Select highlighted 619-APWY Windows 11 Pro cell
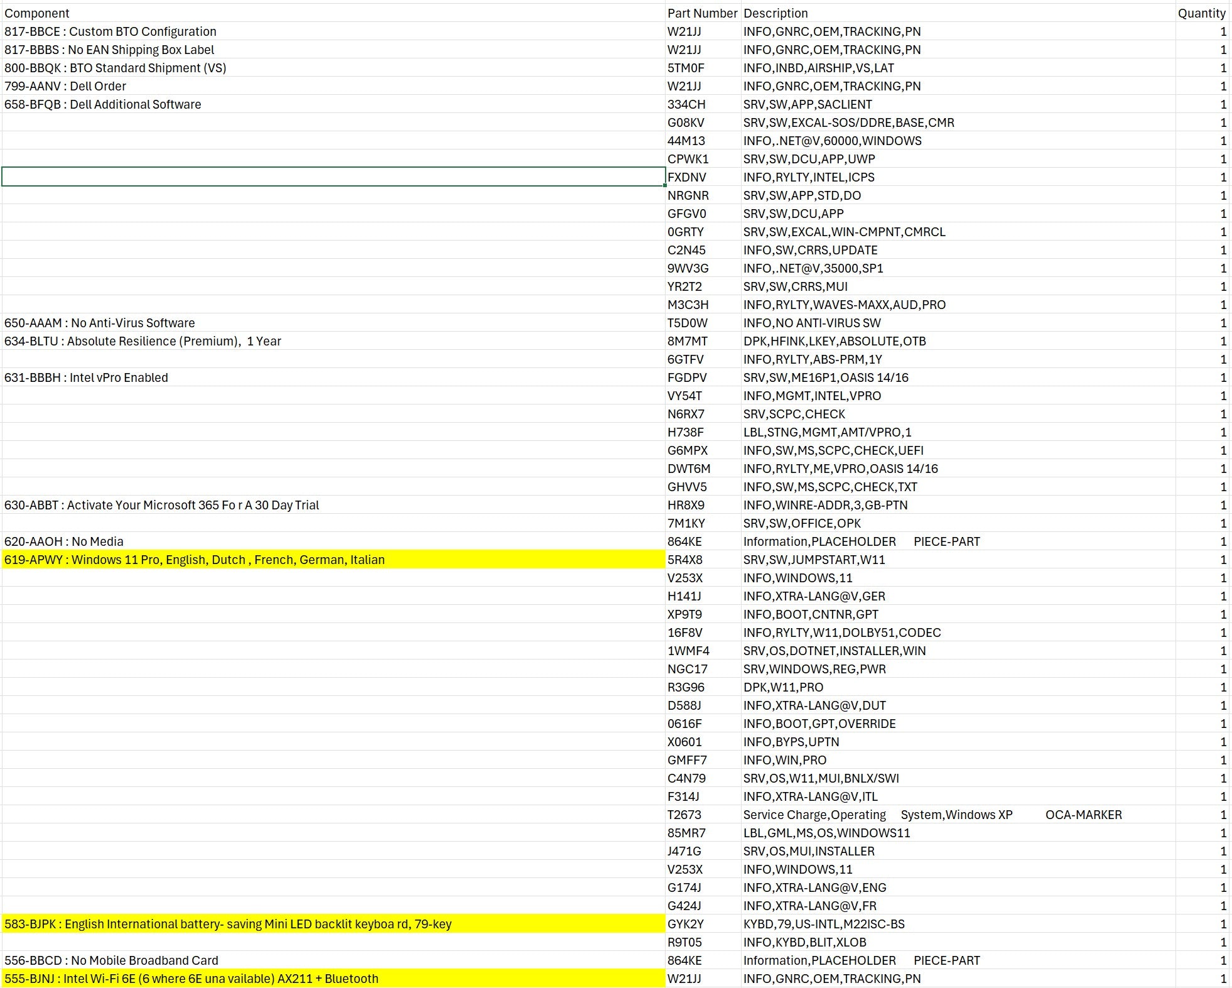The image size is (1232, 988). tap(333, 560)
